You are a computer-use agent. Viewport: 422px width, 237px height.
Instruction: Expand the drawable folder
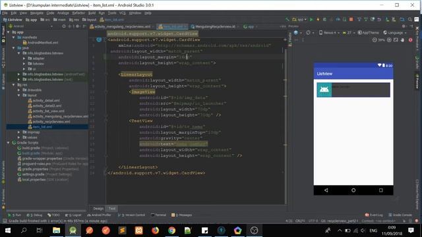[19, 90]
